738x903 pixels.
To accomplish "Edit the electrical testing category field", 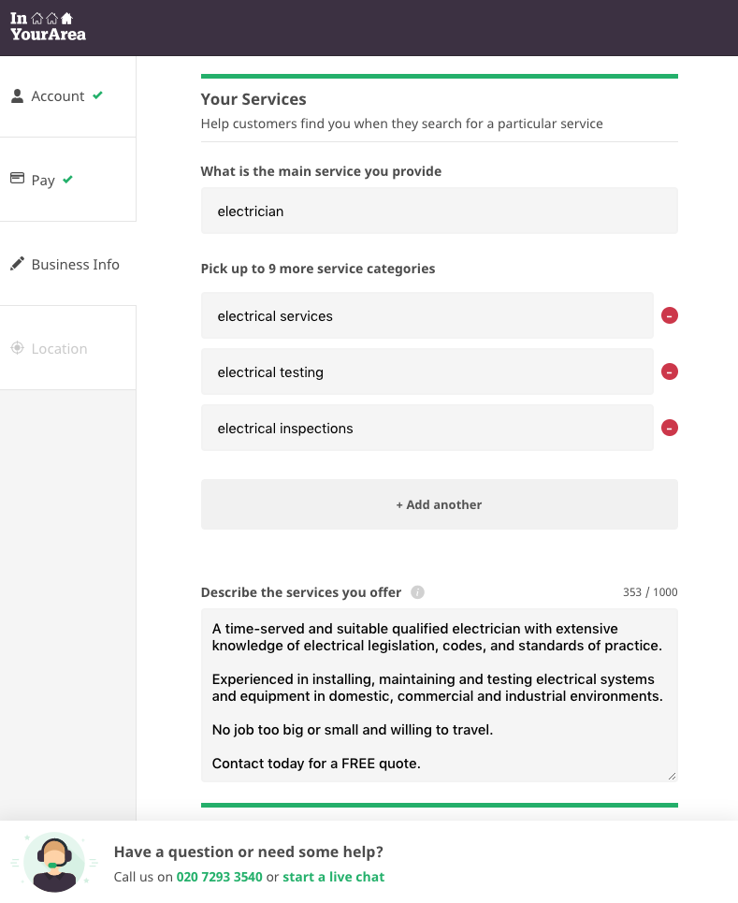I will coord(427,372).
